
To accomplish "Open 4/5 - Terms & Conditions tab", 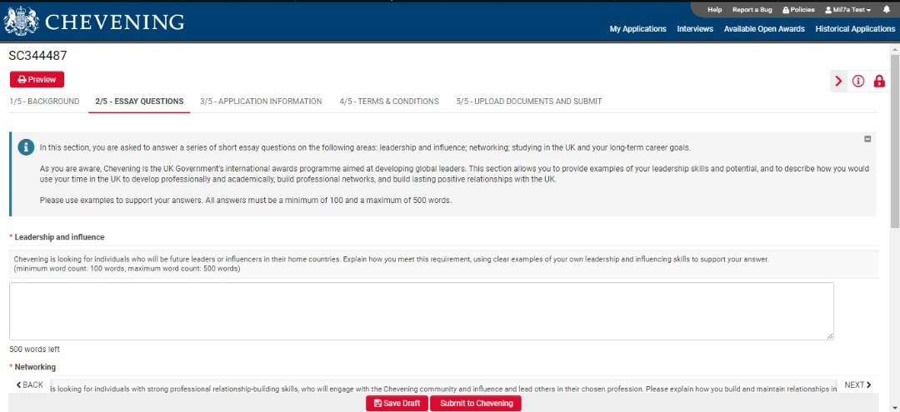I will (389, 102).
